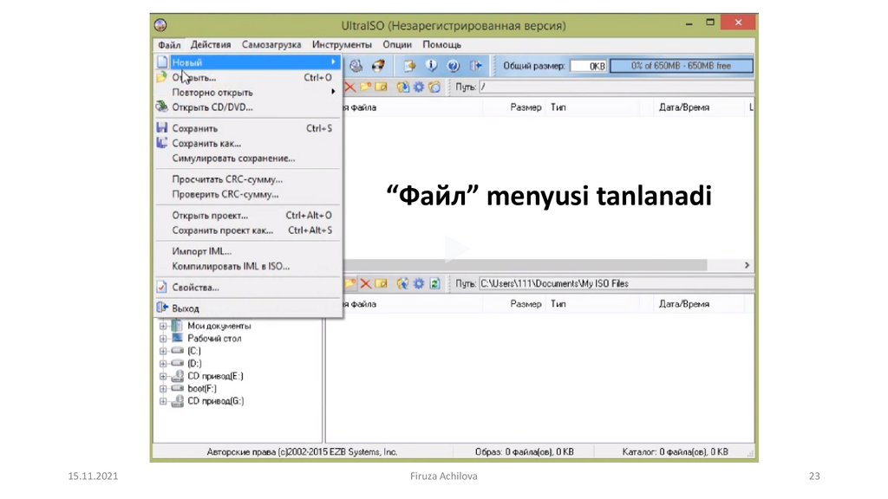
Task: Click the red X delete icon in the local files toolbar
Action: pos(366,283)
